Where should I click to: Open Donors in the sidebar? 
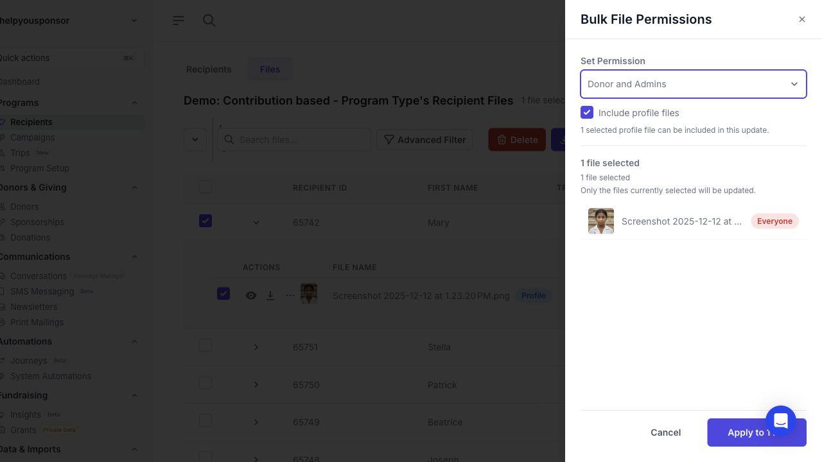pos(24,207)
